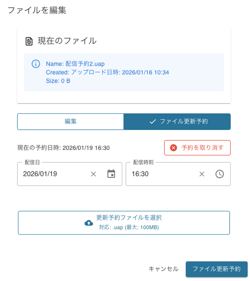Switch to the 編集 tab

pos(70,122)
